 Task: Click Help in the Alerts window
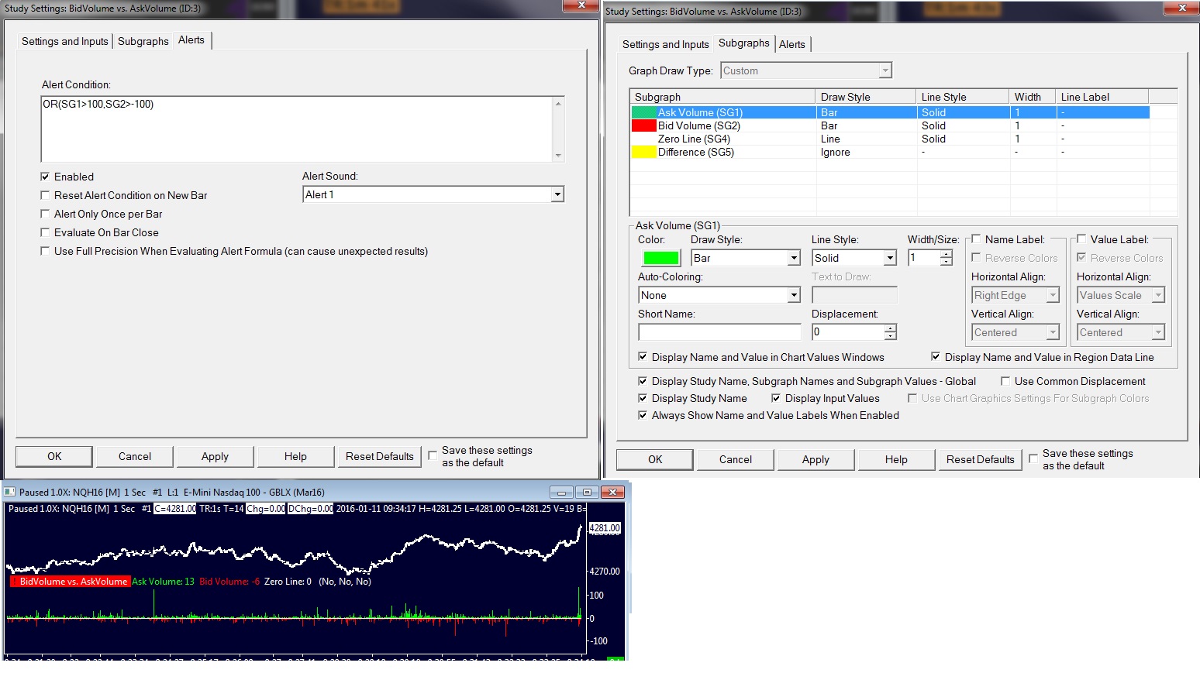[295, 456]
